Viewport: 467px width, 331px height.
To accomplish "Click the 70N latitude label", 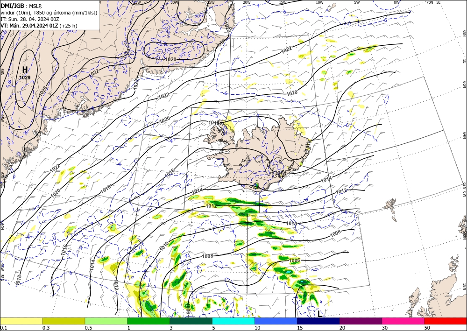I will click(x=430, y=2).
